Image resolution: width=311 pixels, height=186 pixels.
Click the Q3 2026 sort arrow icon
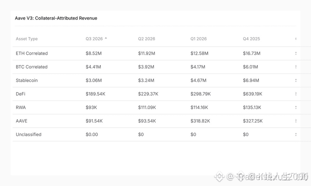[106, 38]
